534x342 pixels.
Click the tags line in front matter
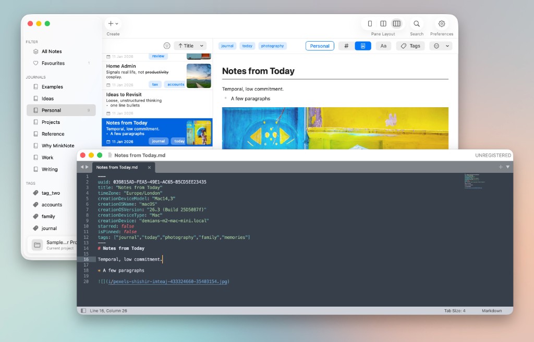[x=174, y=237]
